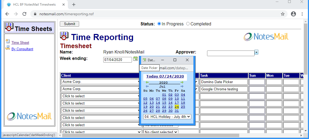This screenshot has height=139, width=309.
Task: Select the In Progress status radio button
Action: tap(159, 24)
